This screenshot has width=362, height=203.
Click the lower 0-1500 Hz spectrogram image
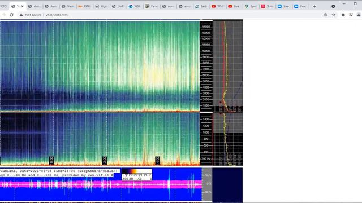point(100,139)
